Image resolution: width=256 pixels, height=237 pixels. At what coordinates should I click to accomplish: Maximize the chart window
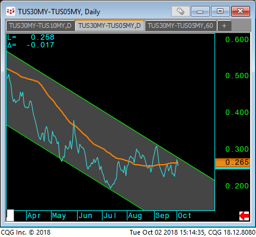220,11
